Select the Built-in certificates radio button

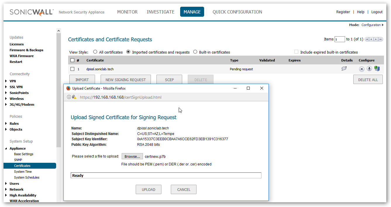[195, 52]
